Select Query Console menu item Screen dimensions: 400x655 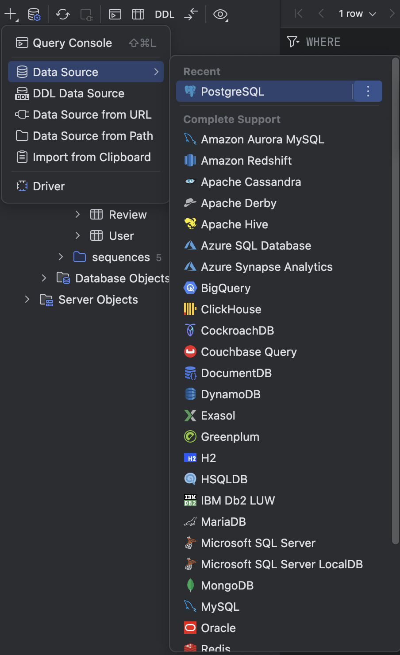(x=86, y=43)
